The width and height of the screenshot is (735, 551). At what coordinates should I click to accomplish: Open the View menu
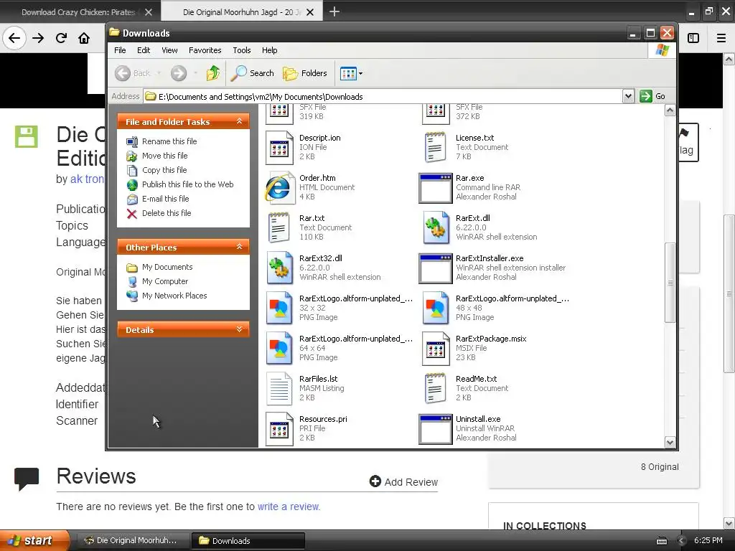tap(169, 50)
